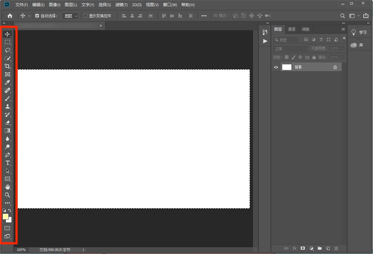Open the 库 panel button
Screen dimensions: 373x254
pos(359,45)
